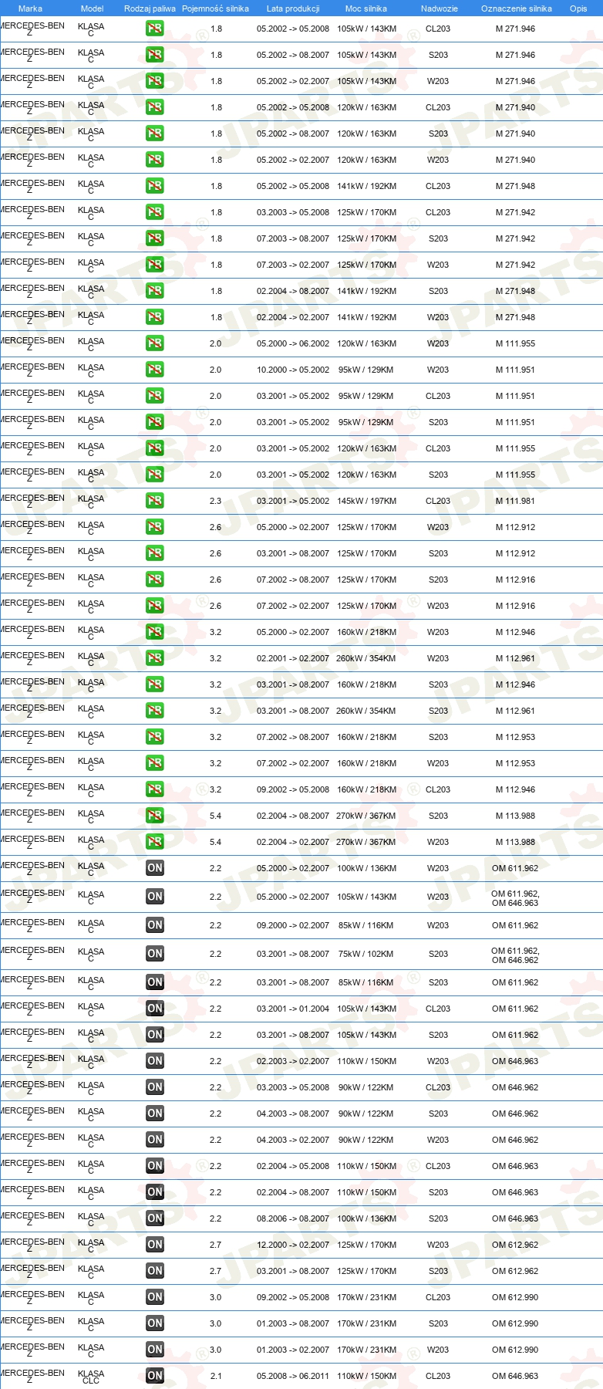Click the petrol icon in the CL203 M 271.948 row

pyautogui.click(x=154, y=186)
